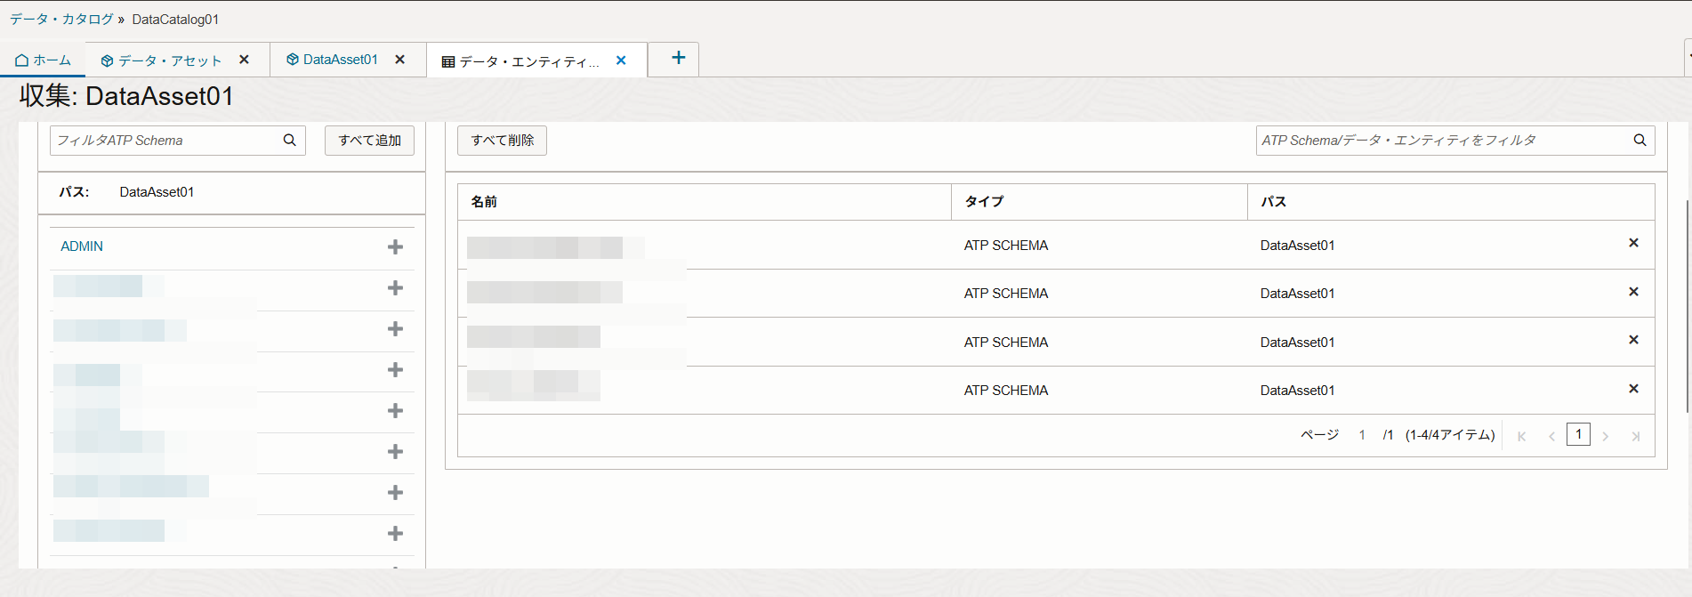Click the search icon in the data entity filter
This screenshot has width=1692, height=597.
tap(1640, 140)
